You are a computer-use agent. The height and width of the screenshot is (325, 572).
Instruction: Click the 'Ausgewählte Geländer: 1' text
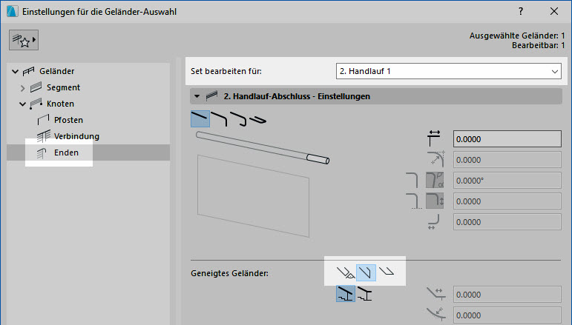coord(517,36)
